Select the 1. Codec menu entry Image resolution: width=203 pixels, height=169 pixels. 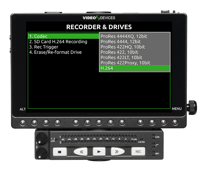click(64, 36)
